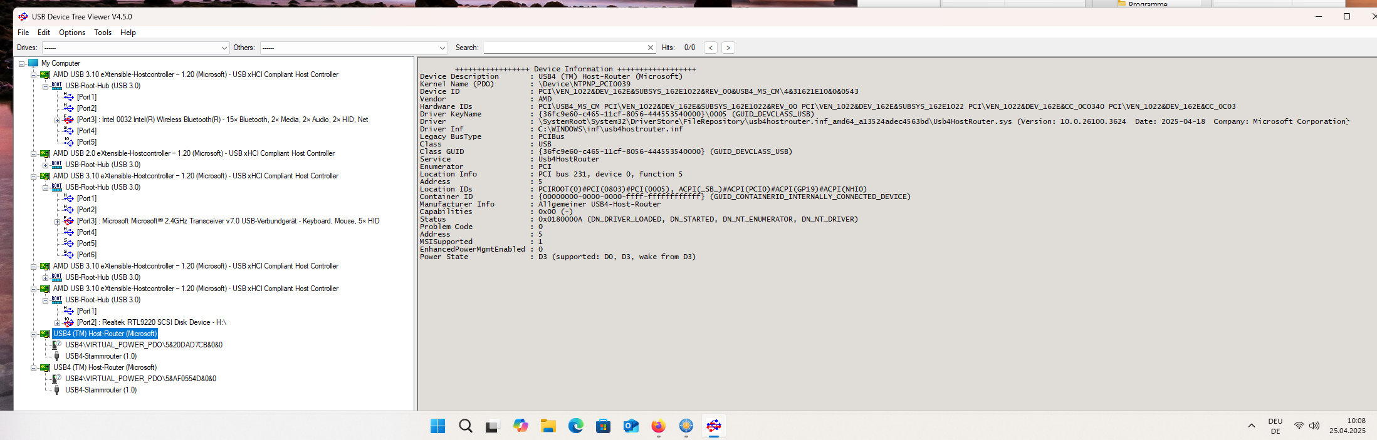Click icon of VIRTUAL_POWER_PDO\5&20DAD7CB&0&0
This screenshot has height=440, width=1377.
57,345
